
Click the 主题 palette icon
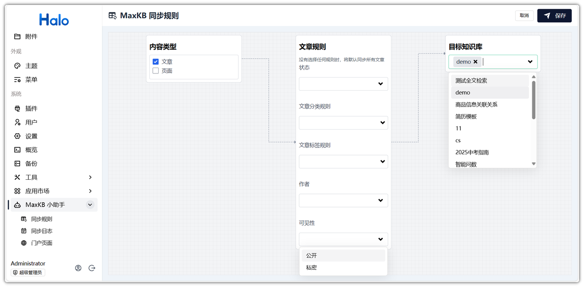click(17, 66)
